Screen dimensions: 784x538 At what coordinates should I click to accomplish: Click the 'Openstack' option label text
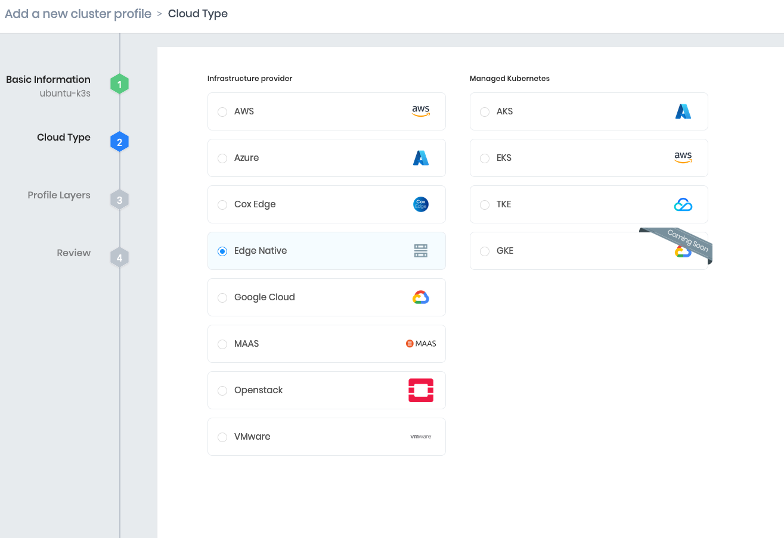[x=259, y=390]
